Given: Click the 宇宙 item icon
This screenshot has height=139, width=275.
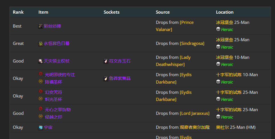Looking at the screenshot, I should coord(40,128).
